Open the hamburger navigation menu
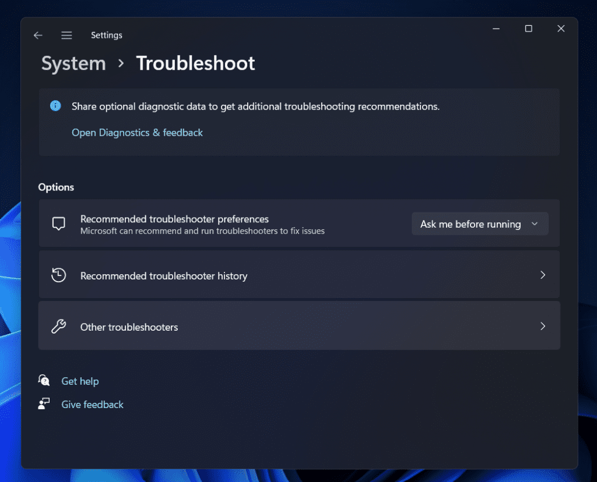Image resolution: width=597 pixels, height=482 pixels. click(66, 36)
